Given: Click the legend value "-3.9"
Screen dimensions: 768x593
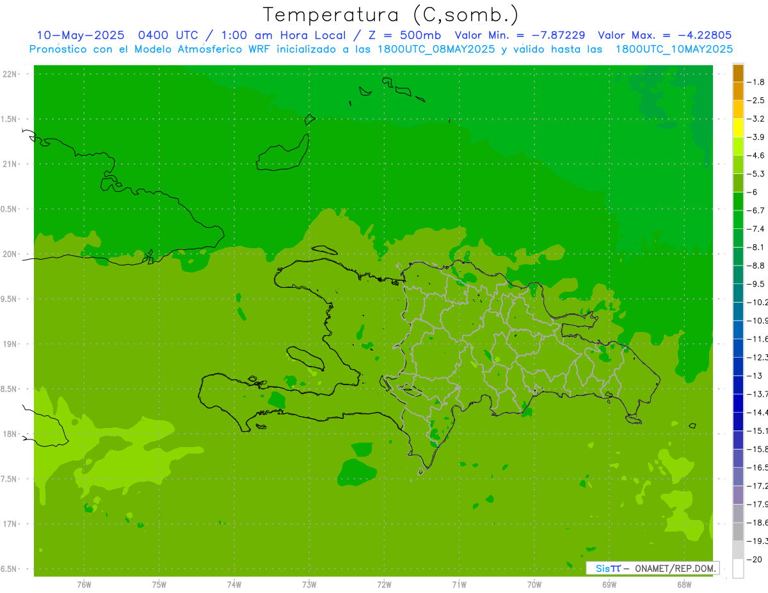Looking at the screenshot, I should (756, 137).
